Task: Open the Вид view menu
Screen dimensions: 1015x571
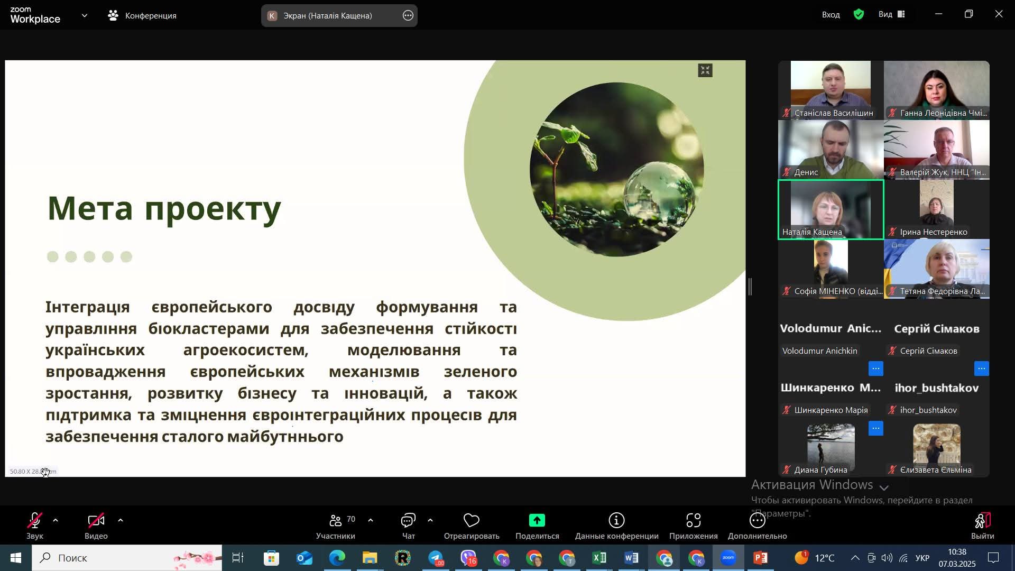Action: (892, 15)
